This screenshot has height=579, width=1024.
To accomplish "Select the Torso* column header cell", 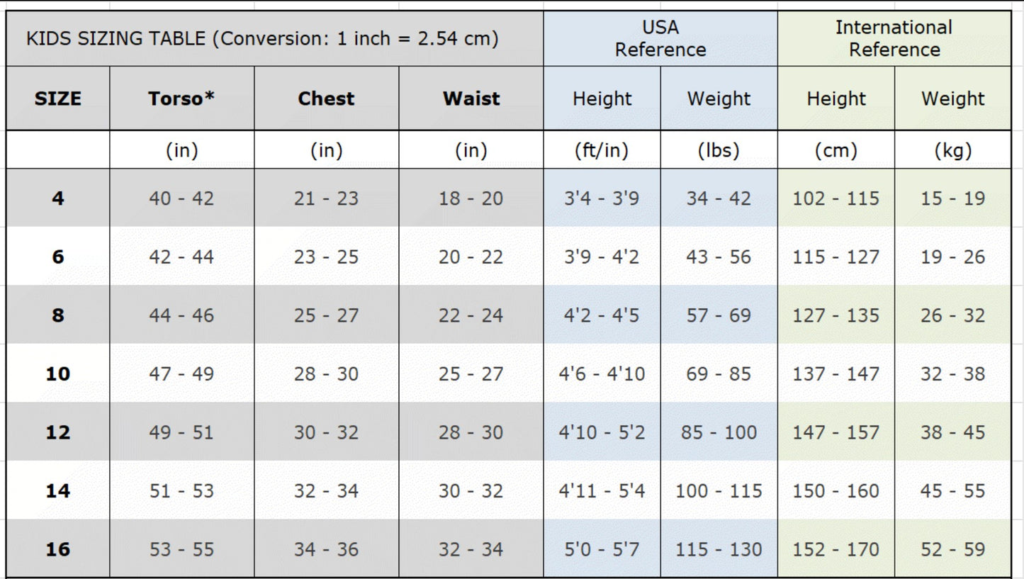I will tap(181, 99).
